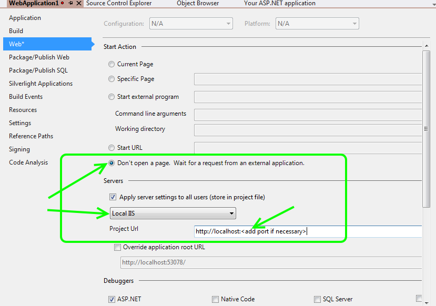This screenshot has width=436, height=306.
Task: Open the Code Analysis page
Action: [28, 162]
